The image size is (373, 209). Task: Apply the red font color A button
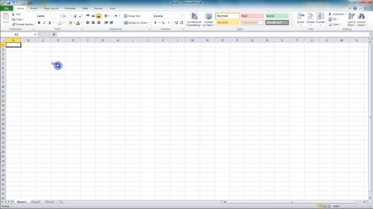coord(78,23)
